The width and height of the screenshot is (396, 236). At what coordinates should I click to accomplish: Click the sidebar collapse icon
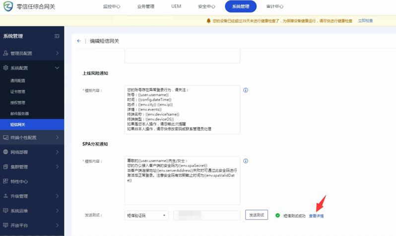[x=57, y=36]
